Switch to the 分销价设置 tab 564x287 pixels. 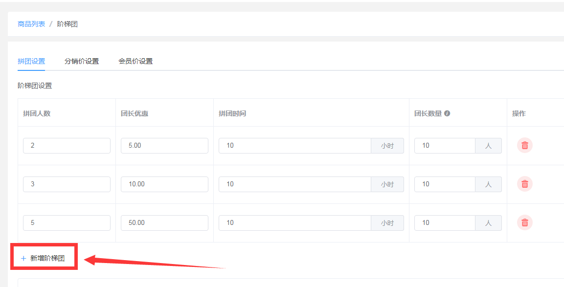[x=82, y=61]
